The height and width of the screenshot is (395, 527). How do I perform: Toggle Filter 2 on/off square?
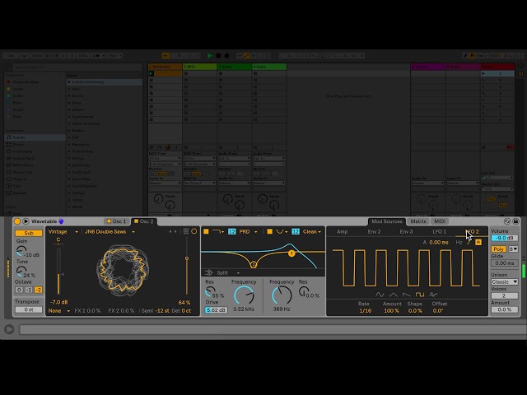pyautogui.click(x=269, y=231)
